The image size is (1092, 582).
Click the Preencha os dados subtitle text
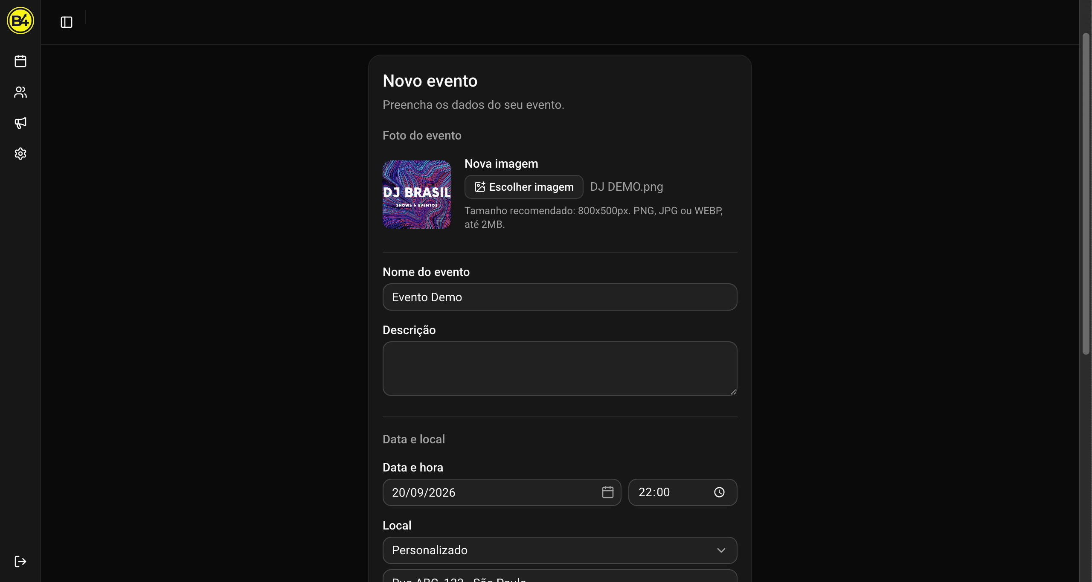point(473,105)
